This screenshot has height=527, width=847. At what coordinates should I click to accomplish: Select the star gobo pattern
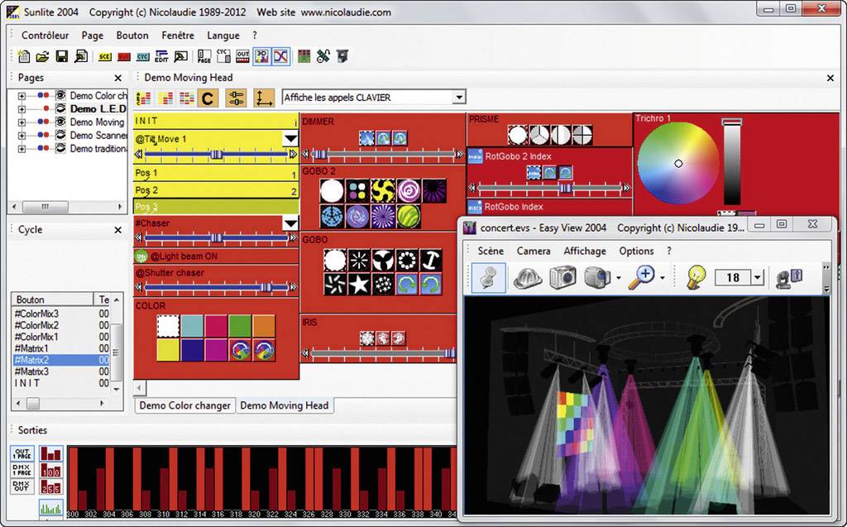point(359,285)
